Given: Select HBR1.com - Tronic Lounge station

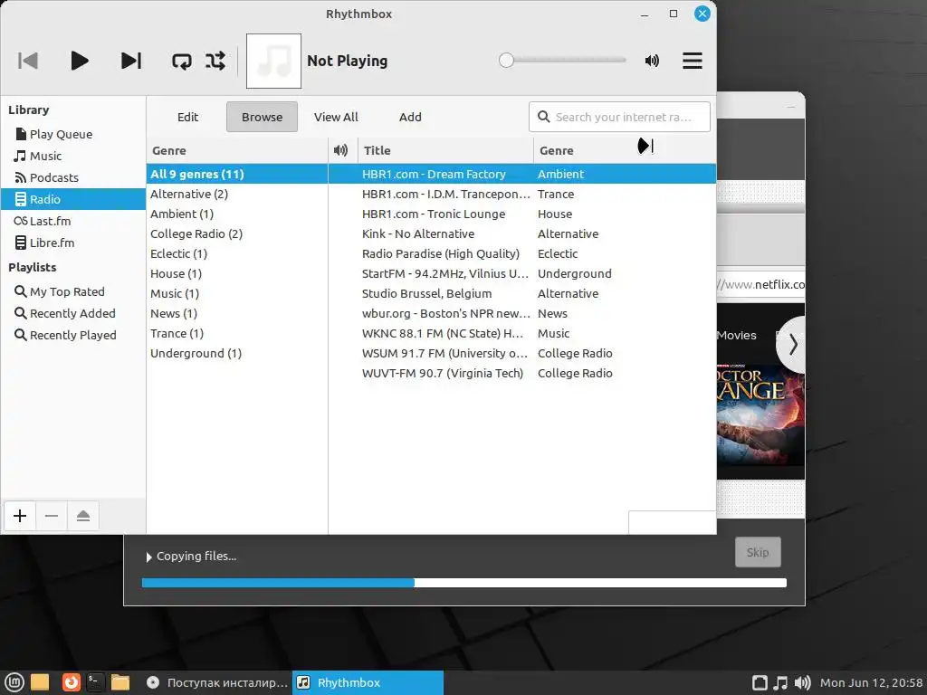Looking at the screenshot, I should (x=522, y=214).
